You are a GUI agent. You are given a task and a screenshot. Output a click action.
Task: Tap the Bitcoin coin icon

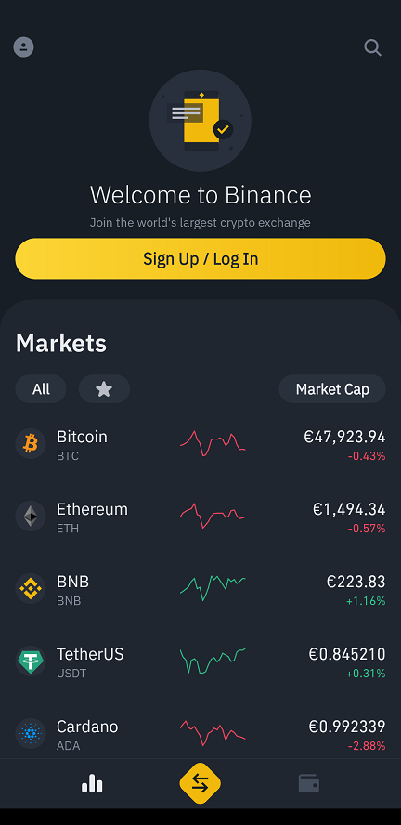coord(31,443)
